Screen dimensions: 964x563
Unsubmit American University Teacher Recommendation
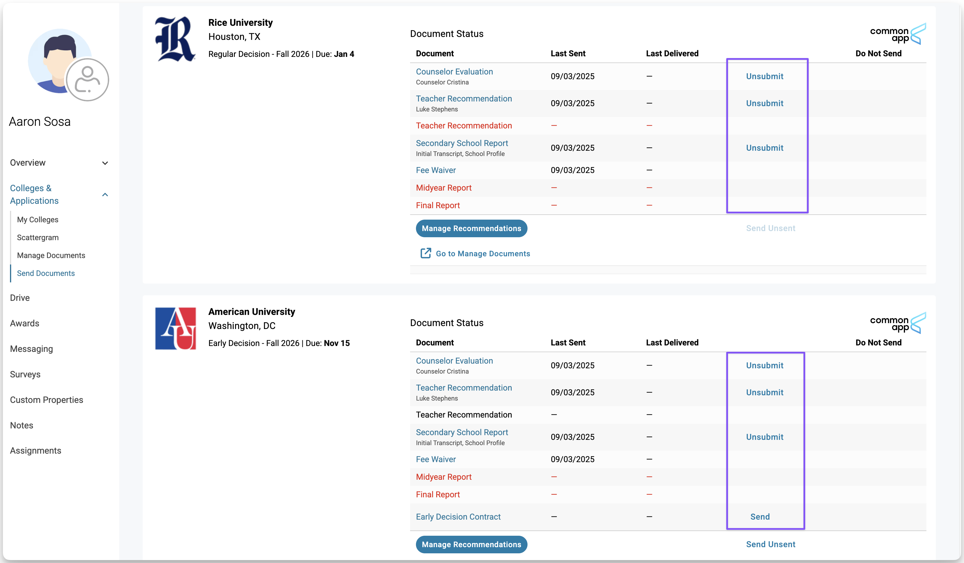coord(764,393)
